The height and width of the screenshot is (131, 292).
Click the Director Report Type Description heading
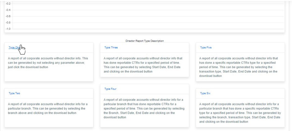click(145, 41)
